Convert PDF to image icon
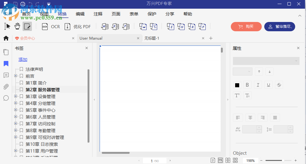306x164 pixels. (x=143, y=27)
